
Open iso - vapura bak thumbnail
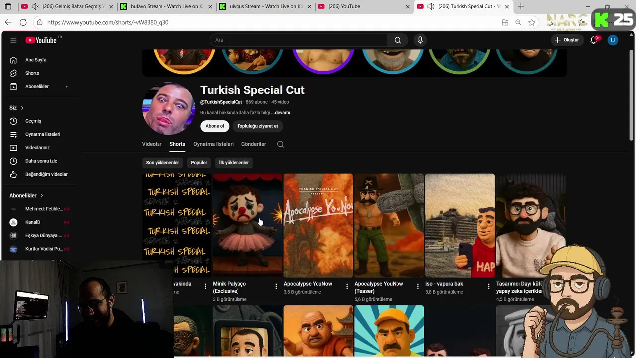(460, 225)
